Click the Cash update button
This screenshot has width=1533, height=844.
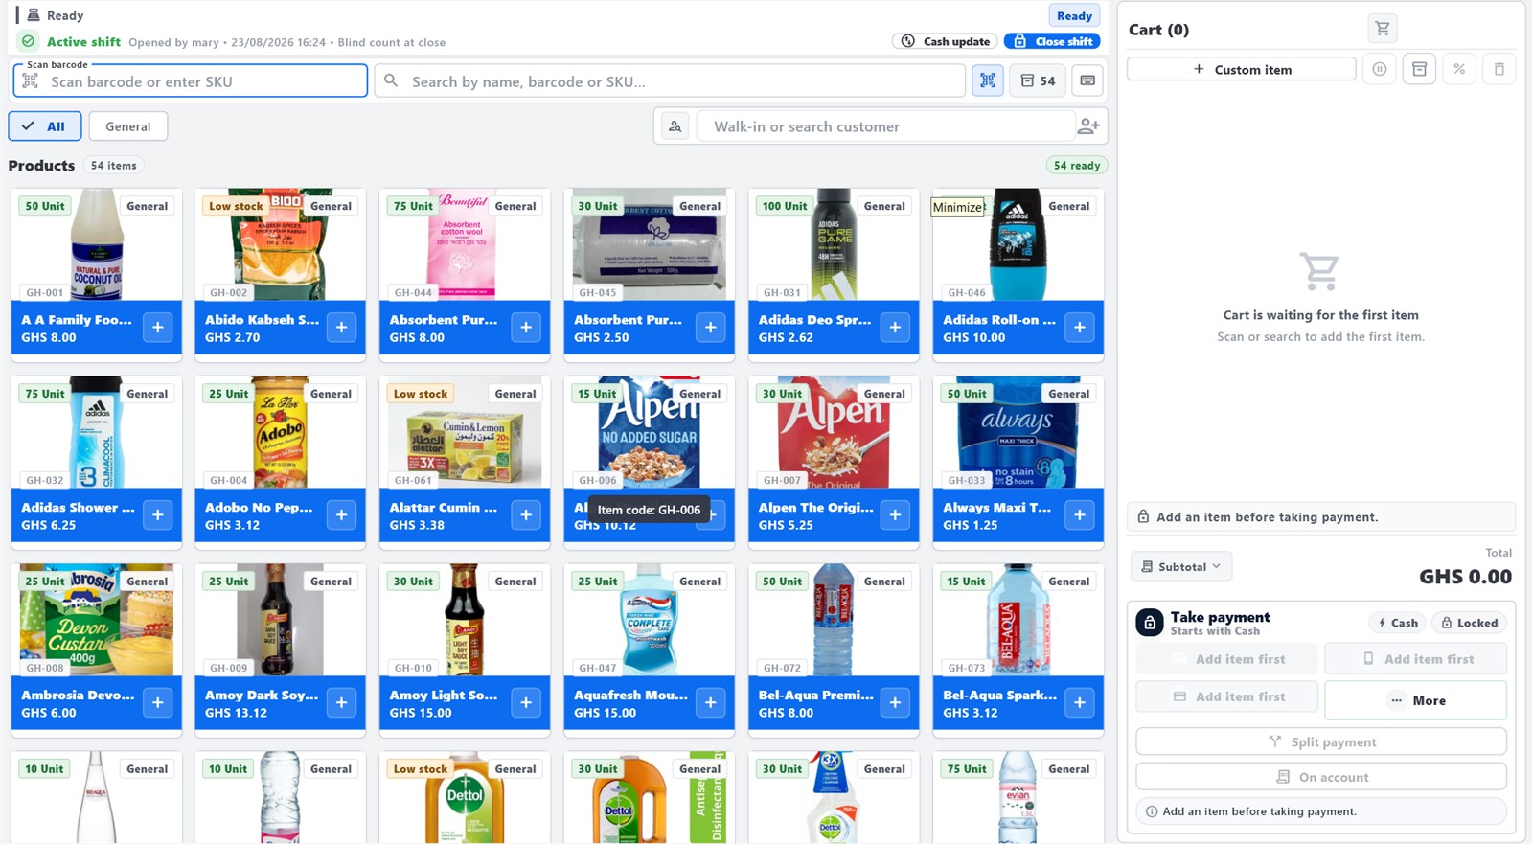pyautogui.click(x=946, y=41)
